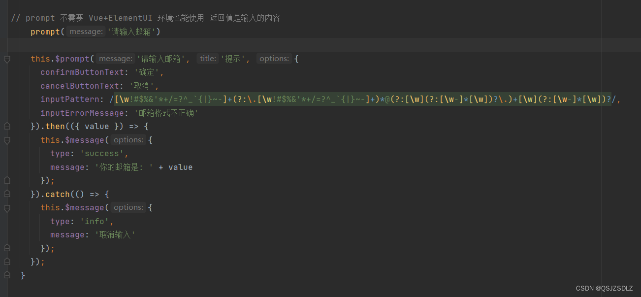Collapse the this.$prompt code block
Image resolution: width=641 pixels, height=297 pixels.
7,58
